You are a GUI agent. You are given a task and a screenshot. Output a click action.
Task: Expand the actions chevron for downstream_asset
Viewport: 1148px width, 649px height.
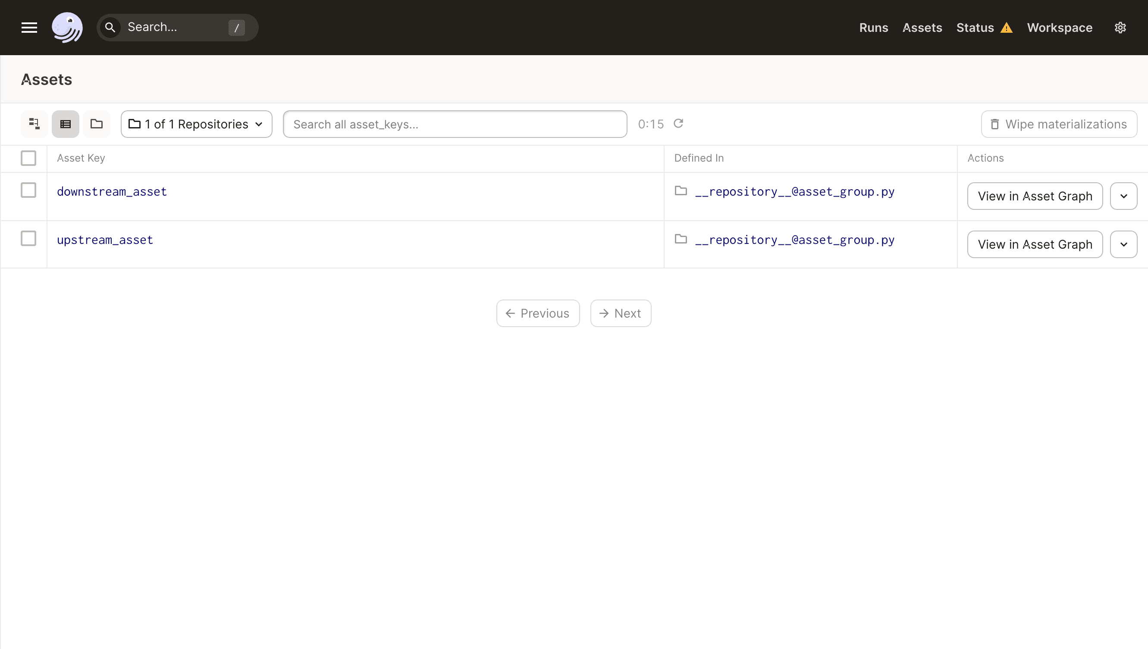(x=1123, y=196)
